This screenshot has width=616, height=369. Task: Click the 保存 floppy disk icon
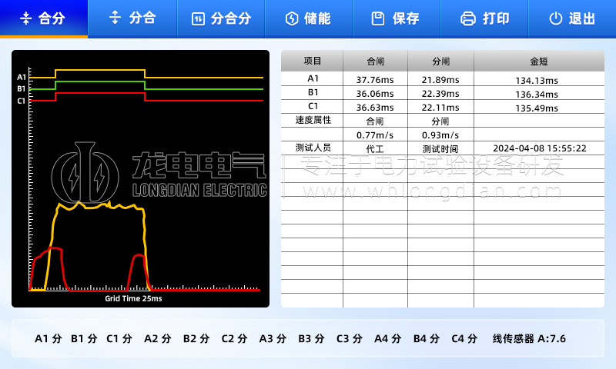pos(377,18)
